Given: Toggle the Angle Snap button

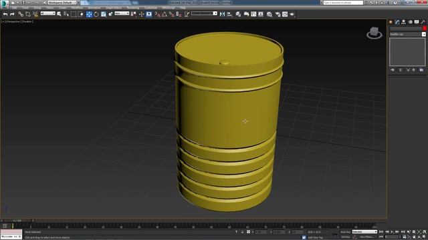Looking at the screenshot, I should (x=165, y=14).
